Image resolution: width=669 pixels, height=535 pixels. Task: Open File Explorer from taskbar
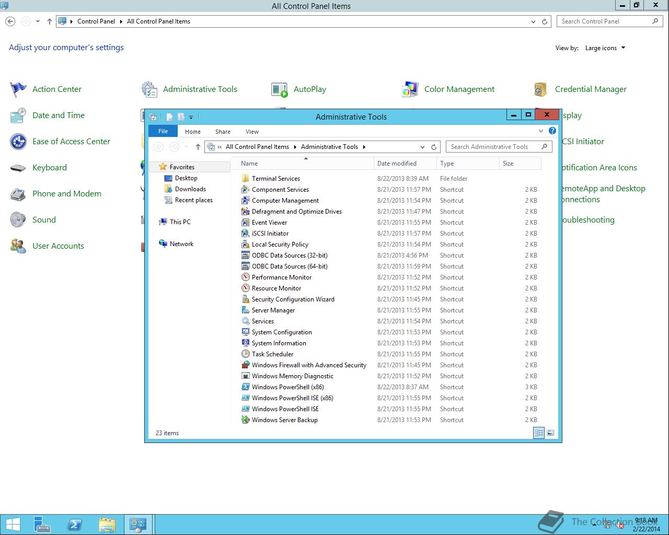(x=107, y=525)
